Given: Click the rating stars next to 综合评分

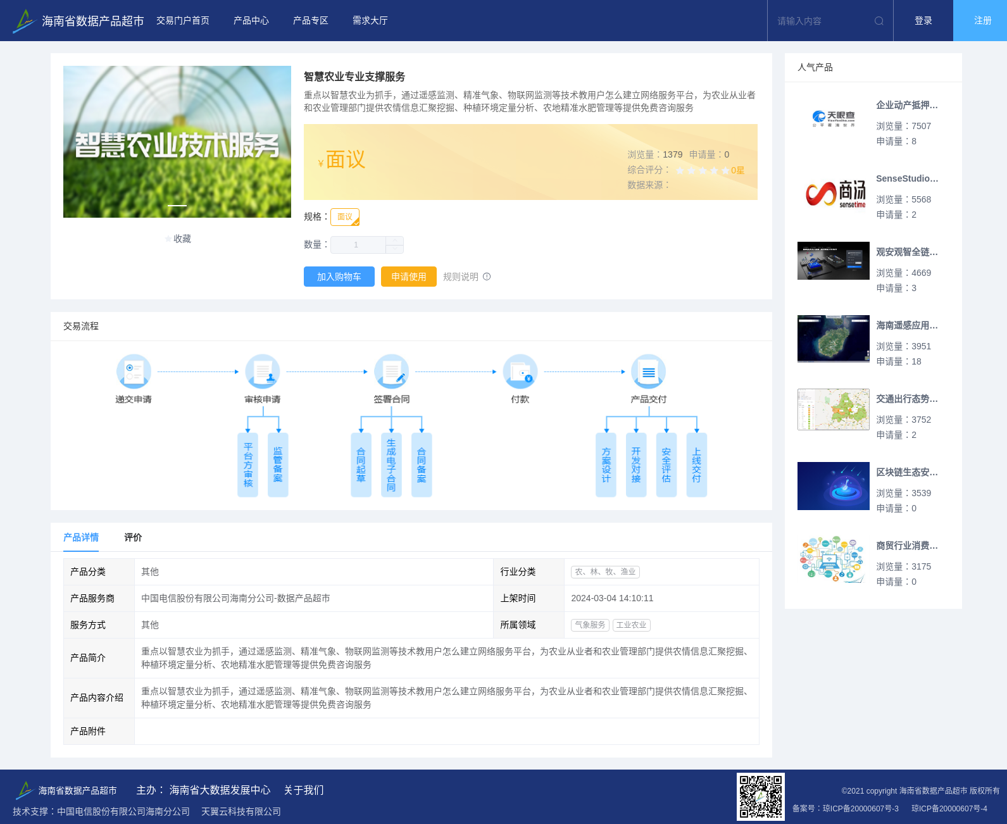Looking at the screenshot, I should click(703, 170).
